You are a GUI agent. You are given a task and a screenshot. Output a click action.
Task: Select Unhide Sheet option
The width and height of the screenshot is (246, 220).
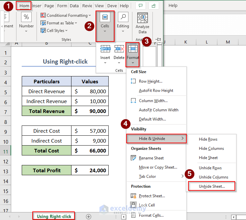click(212, 186)
